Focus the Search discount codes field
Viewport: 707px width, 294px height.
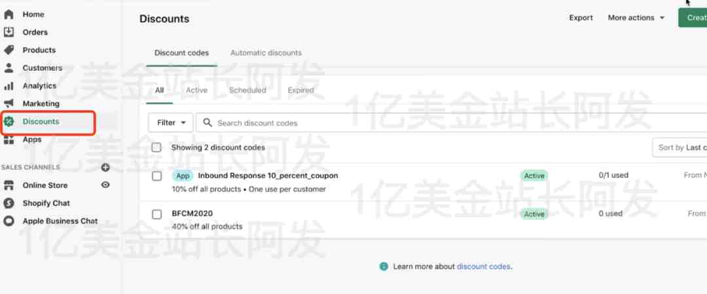pyautogui.click(x=451, y=122)
